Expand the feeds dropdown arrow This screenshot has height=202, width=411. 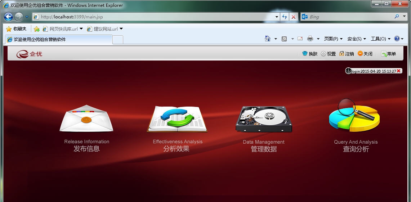(x=292, y=39)
